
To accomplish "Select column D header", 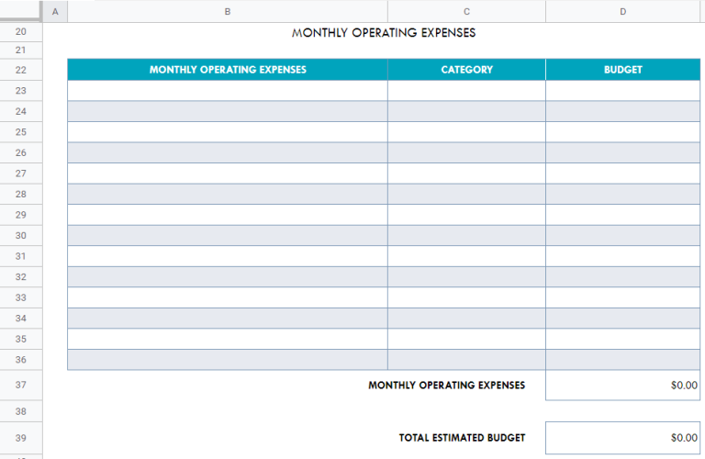I will click(622, 12).
